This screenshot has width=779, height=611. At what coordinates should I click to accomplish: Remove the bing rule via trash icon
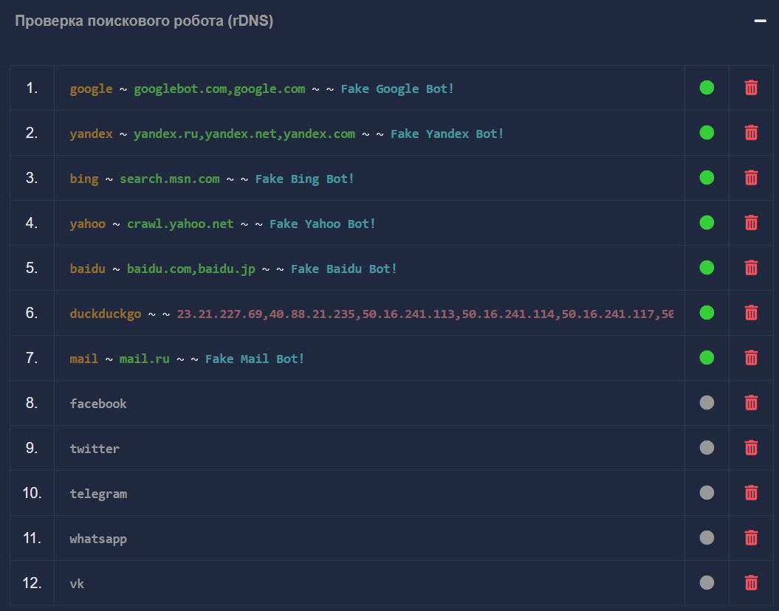point(751,178)
